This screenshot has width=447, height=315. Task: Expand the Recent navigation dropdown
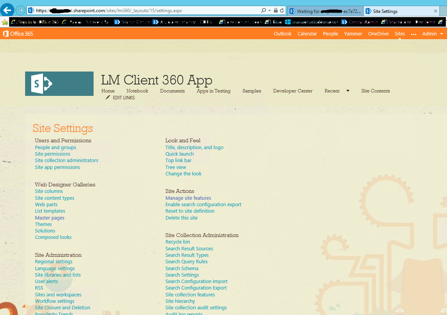point(347,91)
